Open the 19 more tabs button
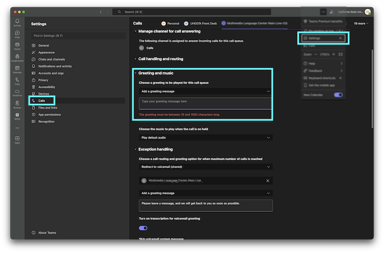Viewport: 384px width, 253px height. click(361, 24)
